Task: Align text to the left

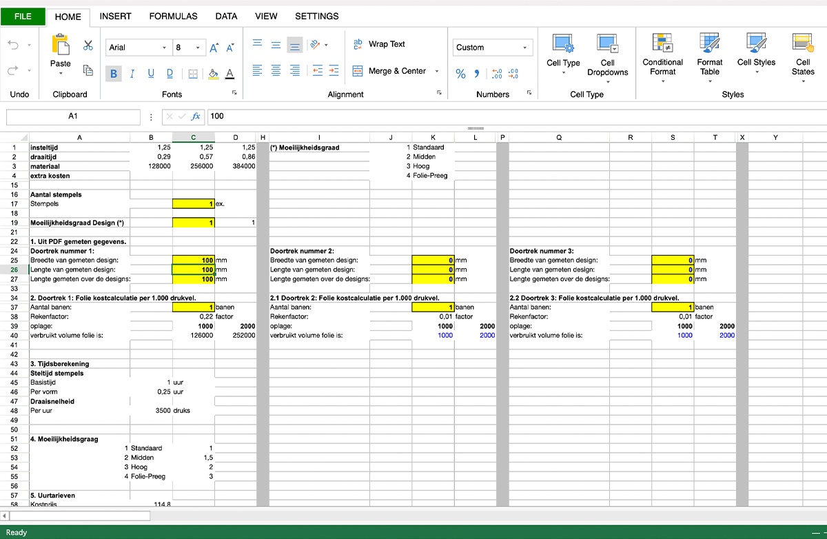Action: click(257, 70)
